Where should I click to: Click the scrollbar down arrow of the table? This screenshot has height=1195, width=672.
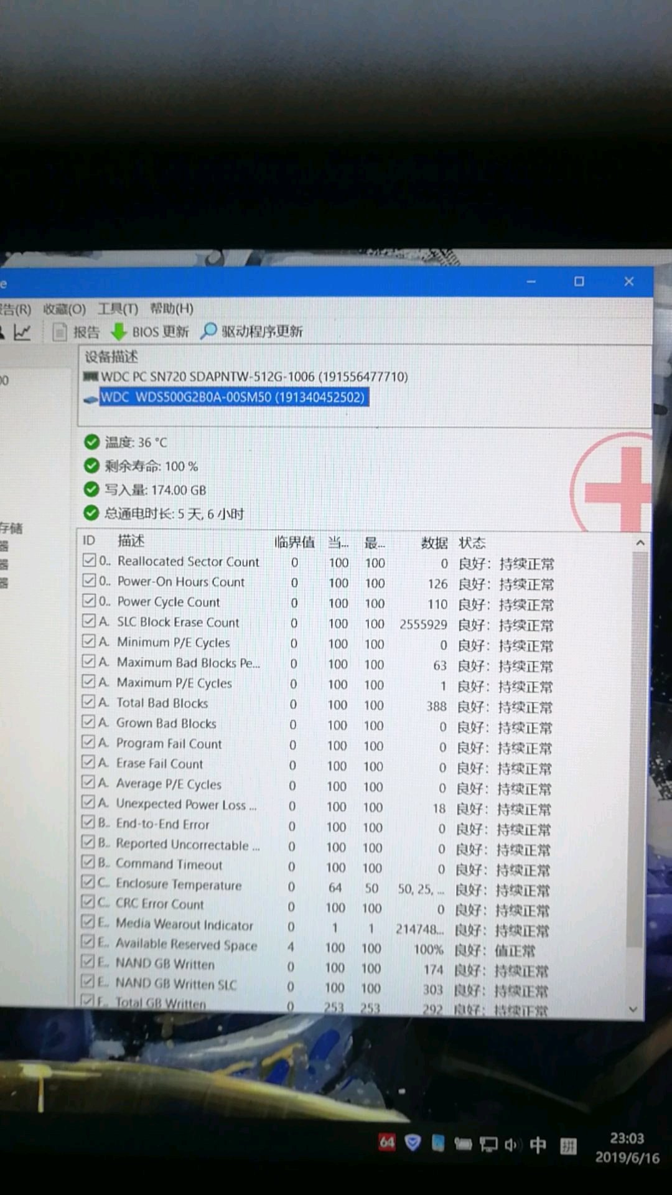(x=633, y=1009)
